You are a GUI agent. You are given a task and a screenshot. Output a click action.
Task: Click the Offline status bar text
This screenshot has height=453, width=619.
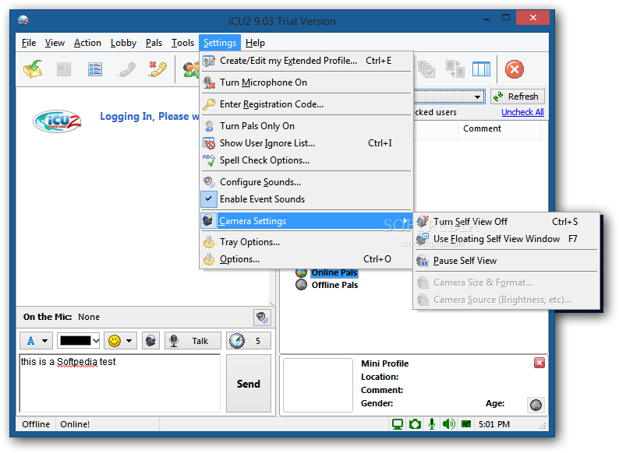point(36,424)
